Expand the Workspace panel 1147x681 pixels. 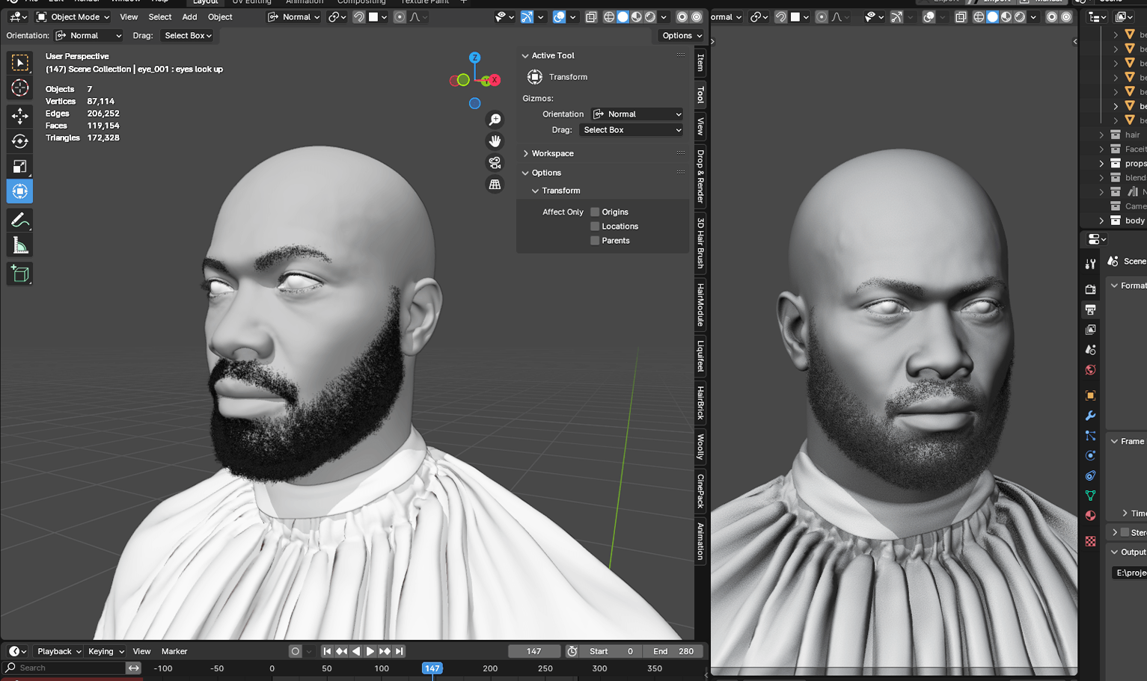pos(525,153)
